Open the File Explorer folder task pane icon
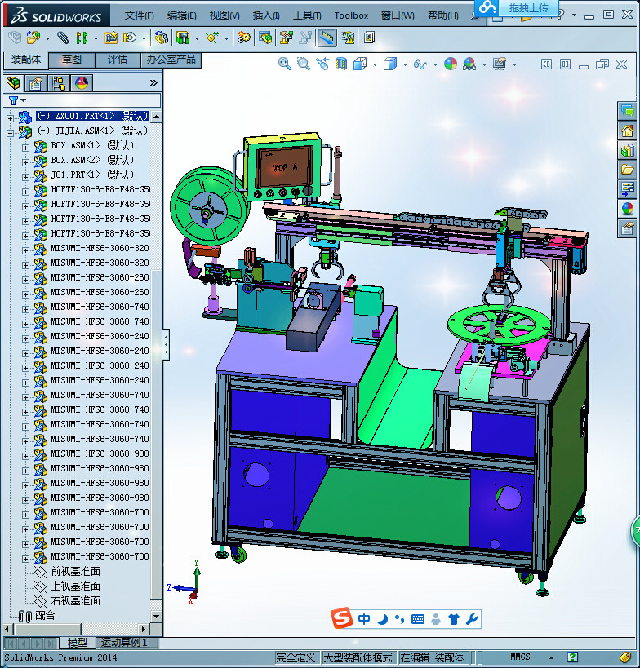Screen dimensions: 640x668 tap(627, 170)
